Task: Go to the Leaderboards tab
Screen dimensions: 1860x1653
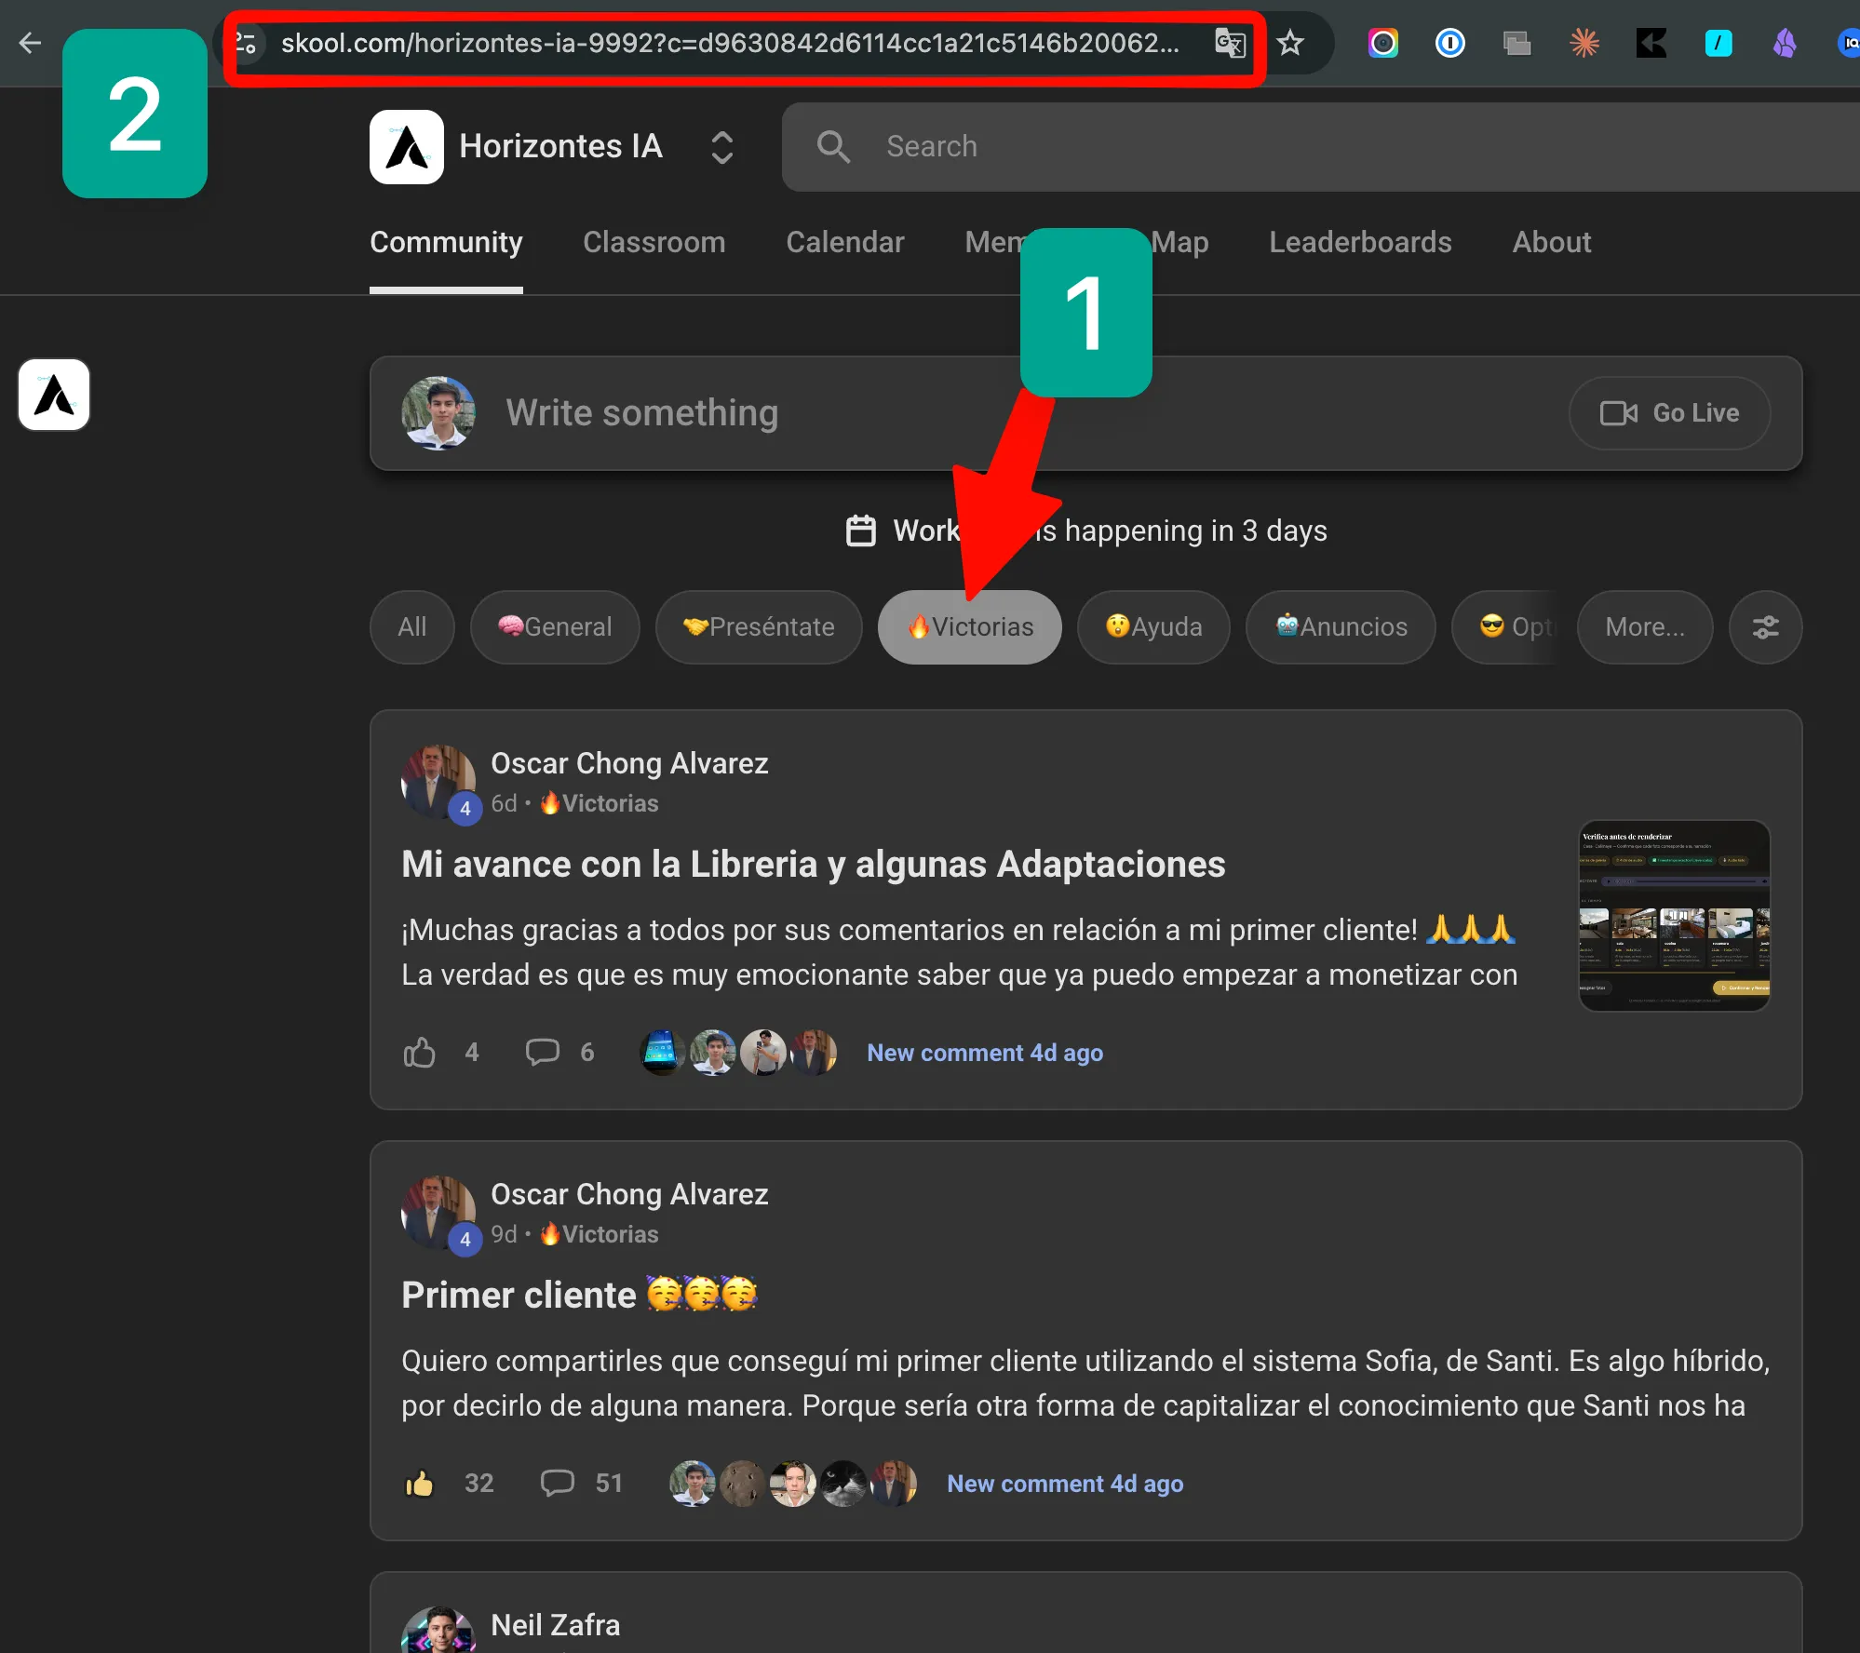Action: pos(1360,242)
